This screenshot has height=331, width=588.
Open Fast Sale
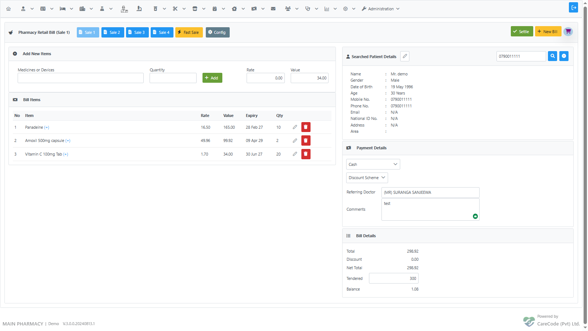pyautogui.click(x=189, y=32)
